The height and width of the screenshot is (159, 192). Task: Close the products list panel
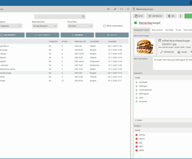click(x=128, y=9)
